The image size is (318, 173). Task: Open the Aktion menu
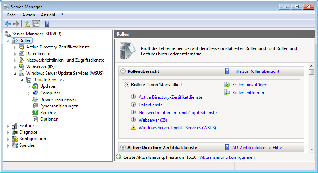(x=28, y=15)
